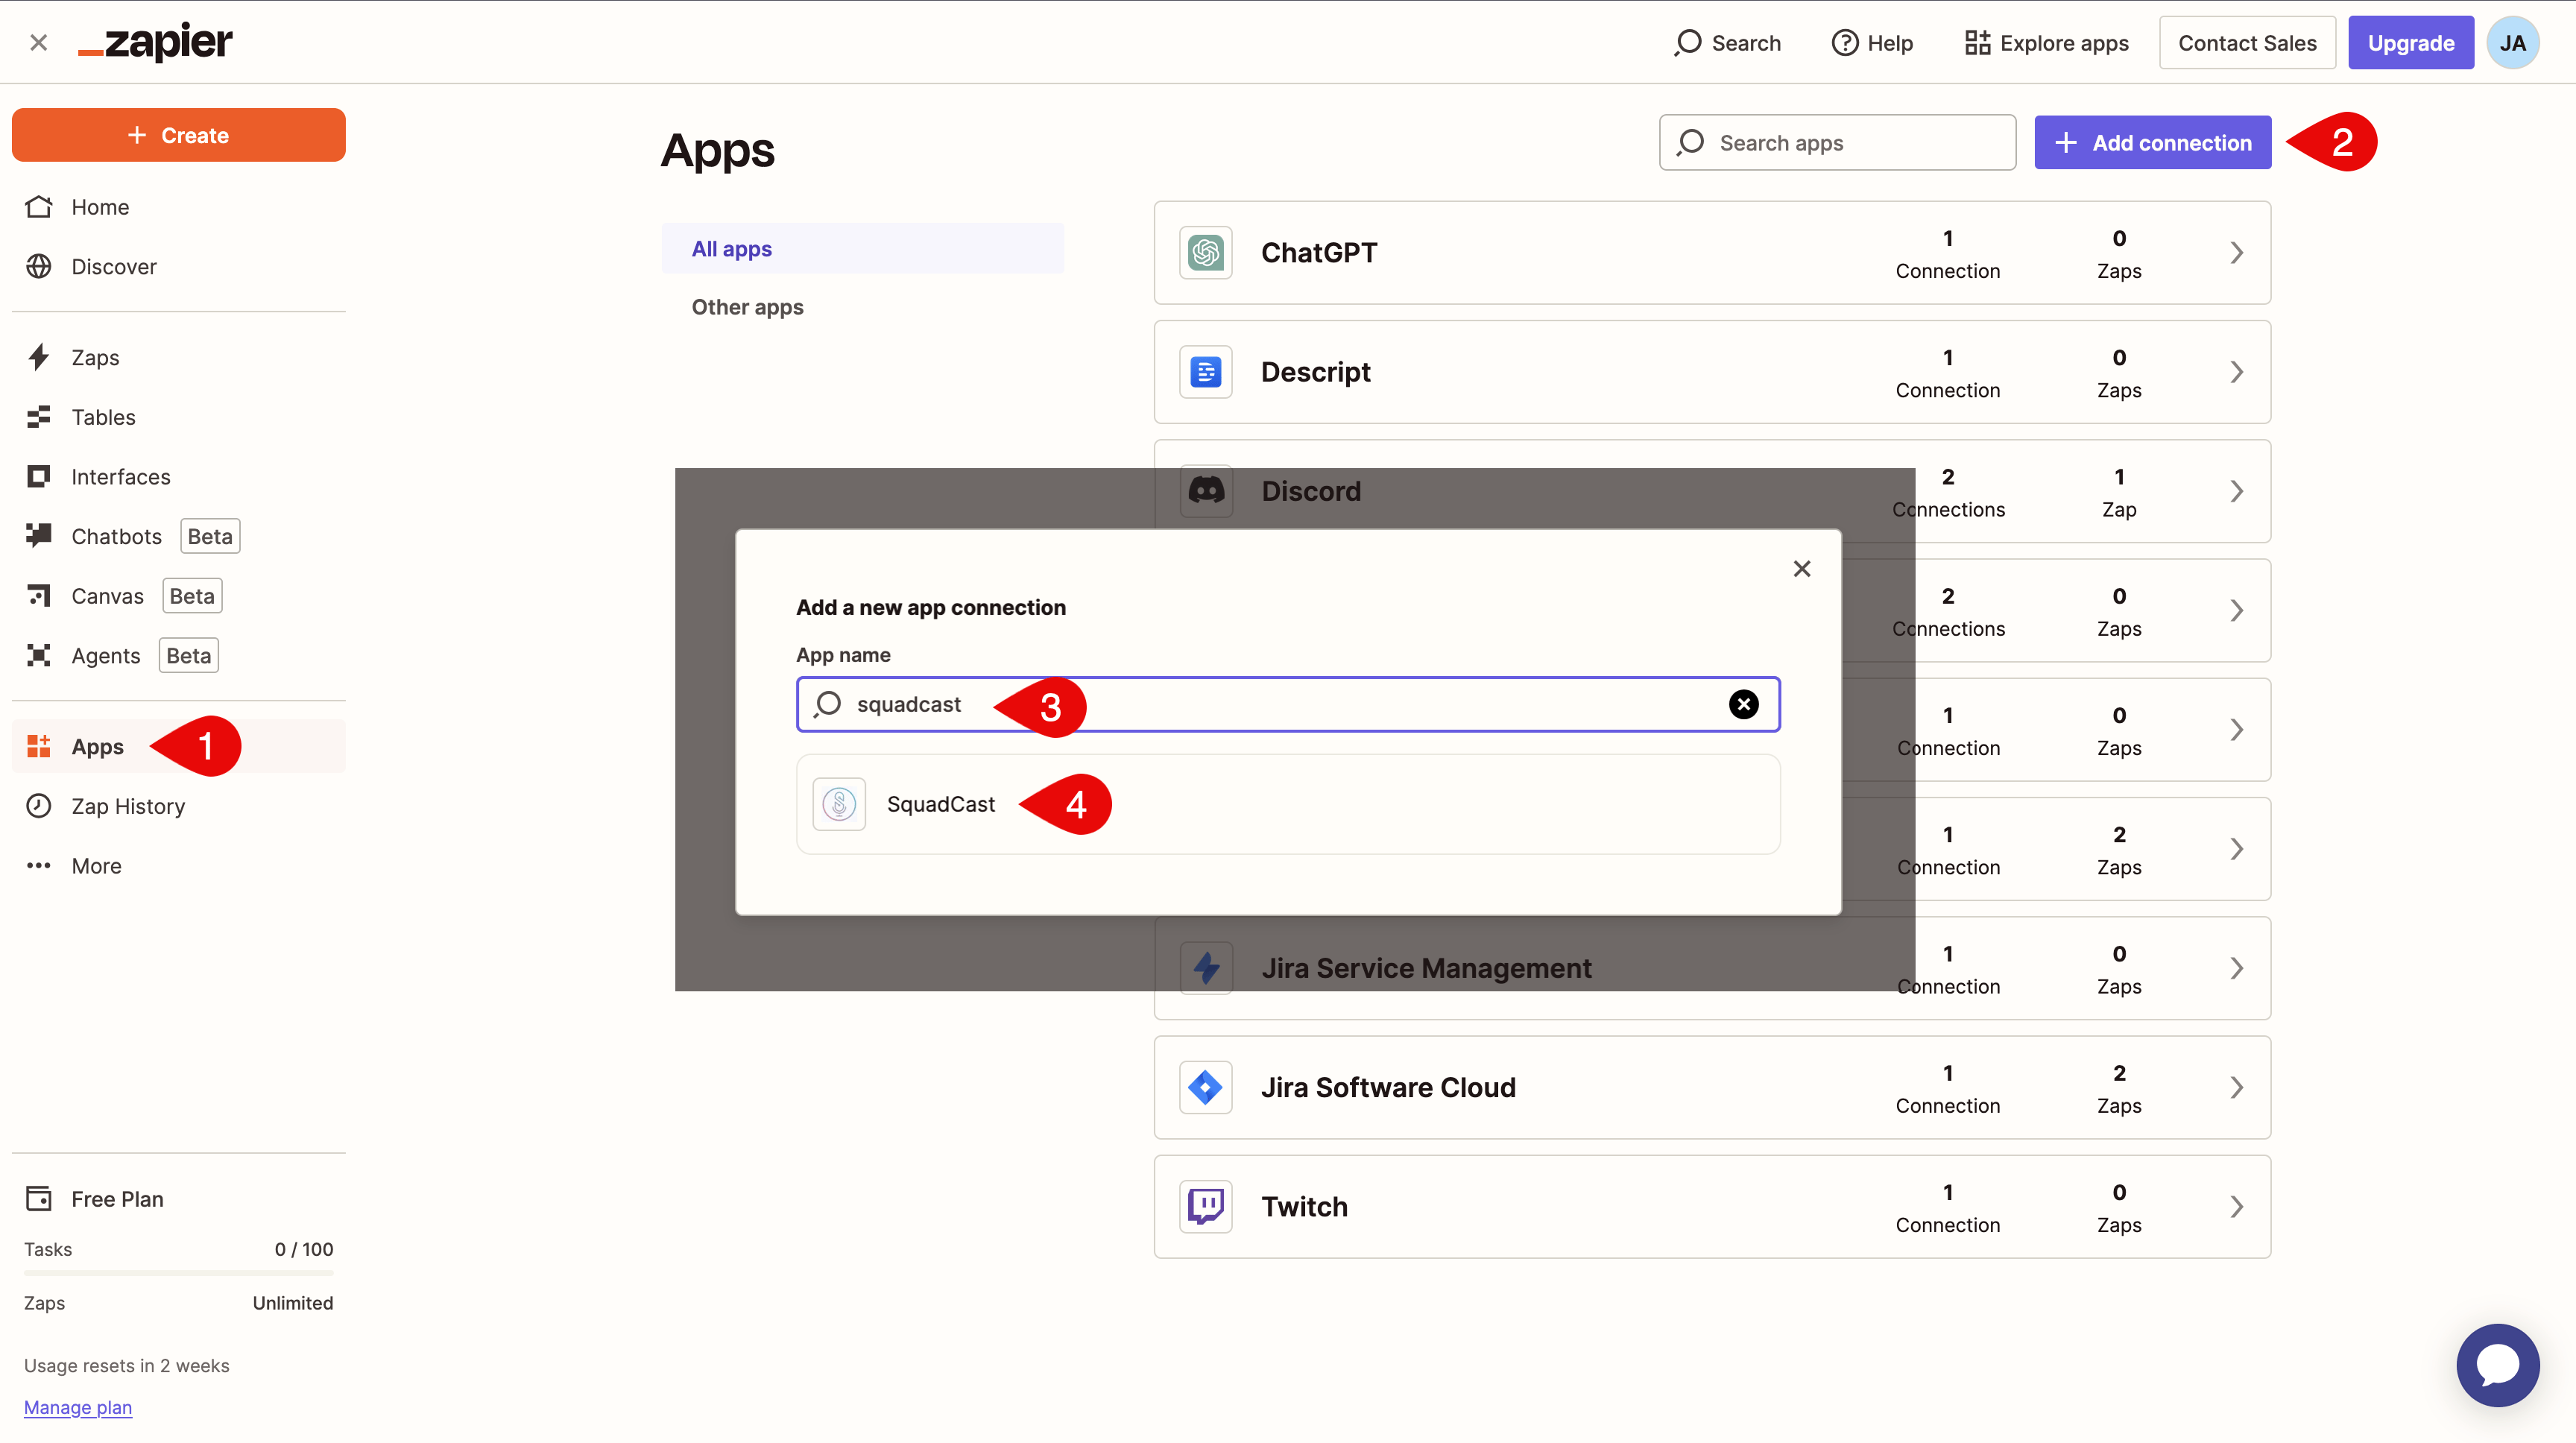Select the Tables icon in sidebar

pyautogui.click(x=39, y=417)
